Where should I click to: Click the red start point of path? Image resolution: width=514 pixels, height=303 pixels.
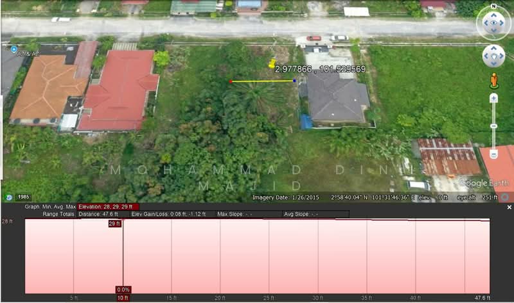coord(231,81)
